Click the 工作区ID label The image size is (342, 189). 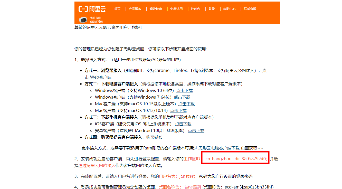click(x=192, y=159)
